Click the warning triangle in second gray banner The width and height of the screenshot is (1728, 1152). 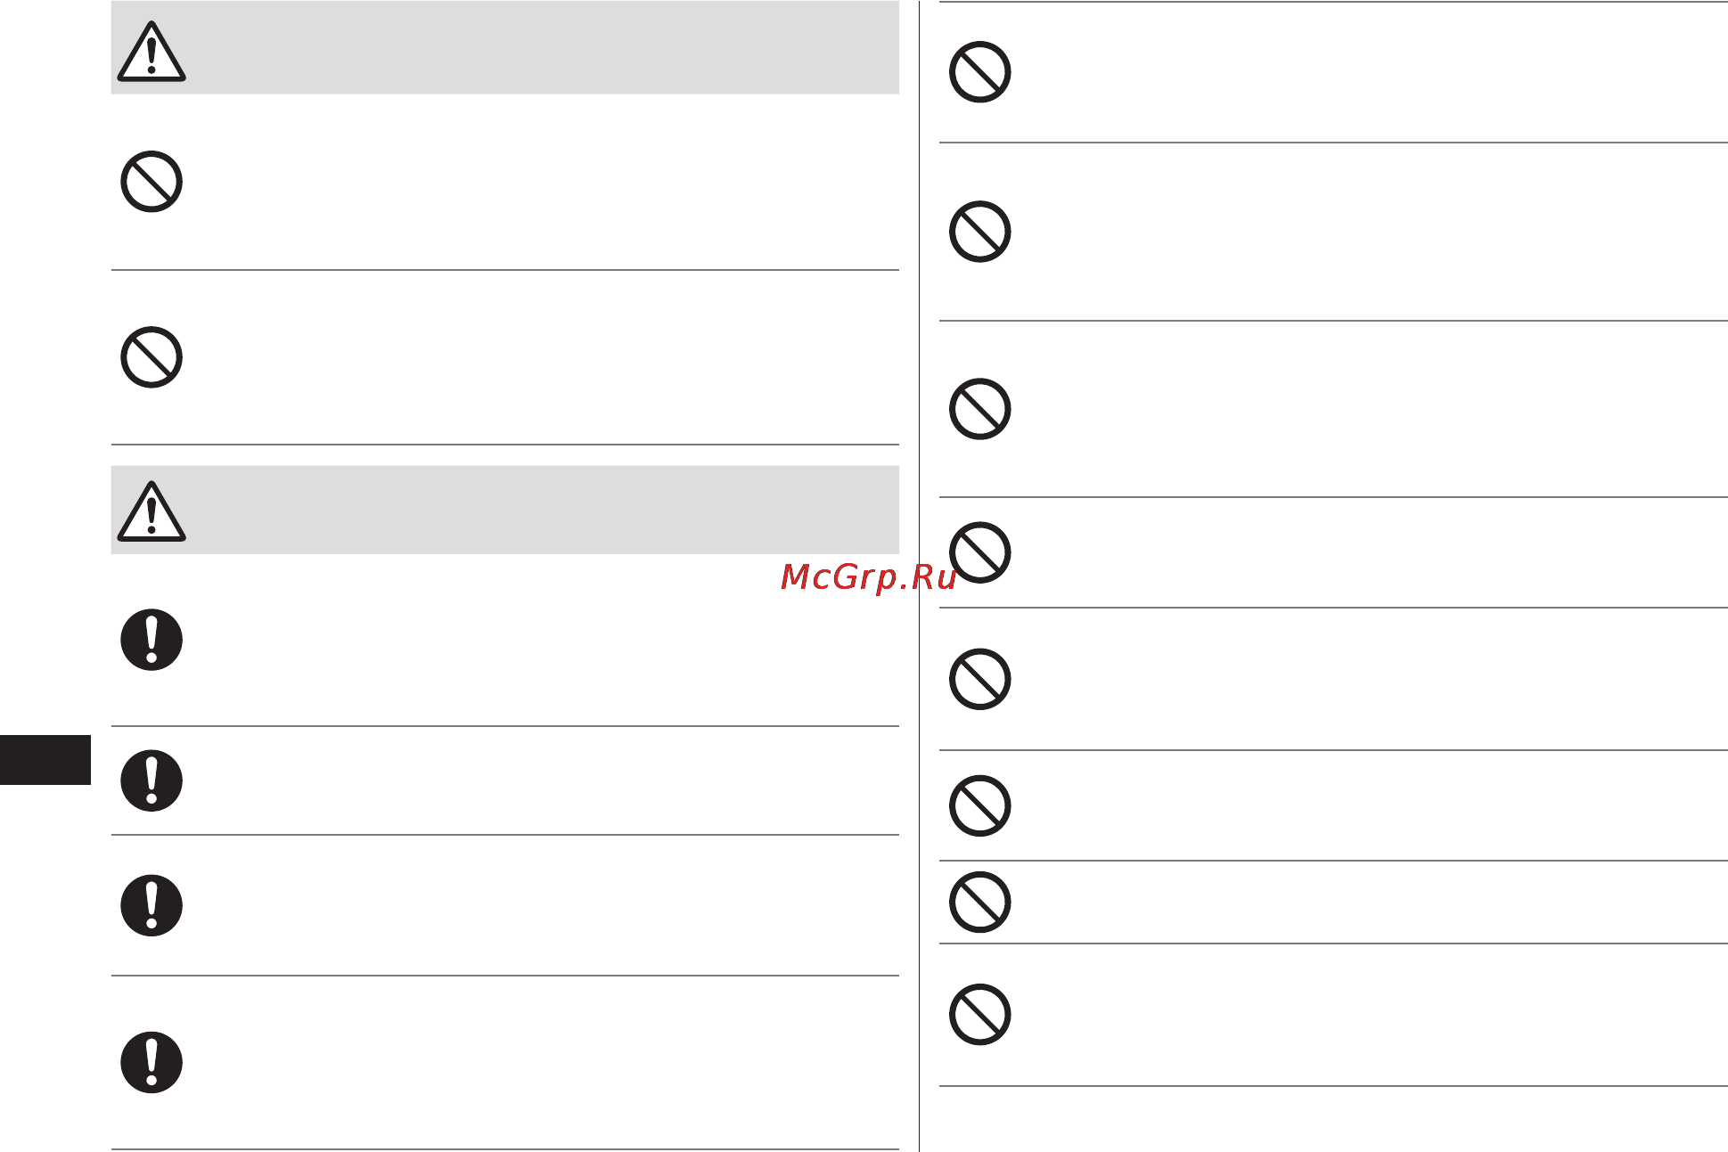click(x=152, y=511)
